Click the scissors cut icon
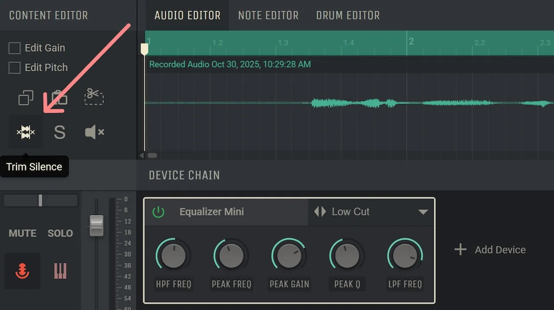Screen dimensions: 554x310 point(94,97)
